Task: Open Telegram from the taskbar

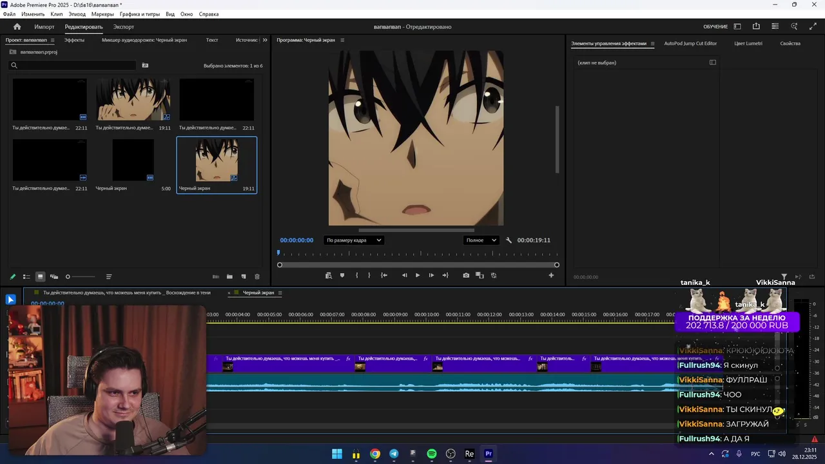Action: point(394,454)
